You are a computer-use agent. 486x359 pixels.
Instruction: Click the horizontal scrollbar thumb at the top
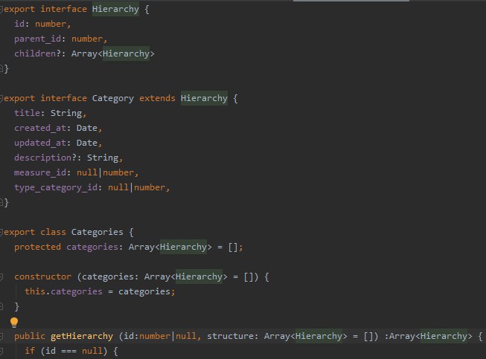351,1
